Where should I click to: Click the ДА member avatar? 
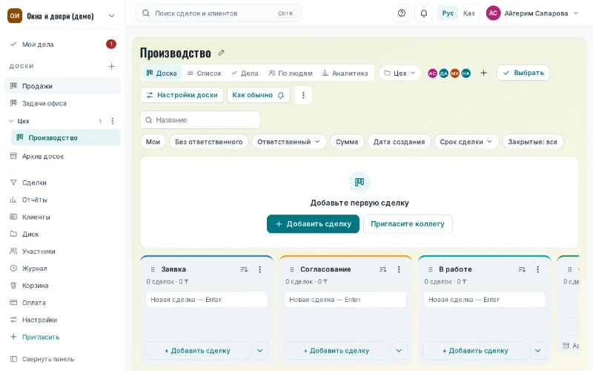[x=443, y=73]
